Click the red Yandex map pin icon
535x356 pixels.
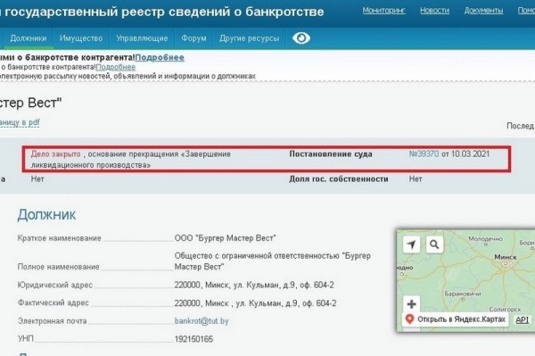(409, 319)
